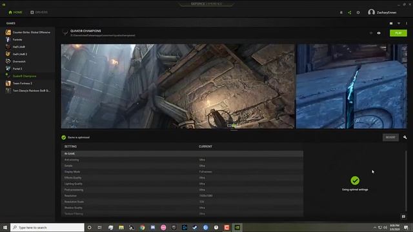Click the Shadow Quality setting row
Screen dimensions: 413x232
(x=182, y=208)
